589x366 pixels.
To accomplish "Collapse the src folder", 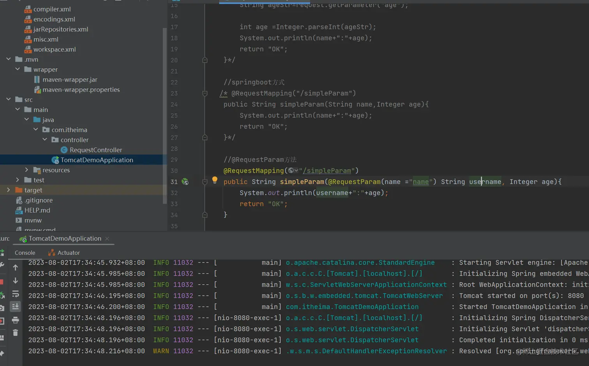I will 9,99.
